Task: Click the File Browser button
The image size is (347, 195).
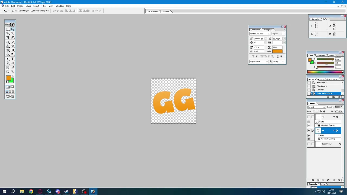Action: 153,11
